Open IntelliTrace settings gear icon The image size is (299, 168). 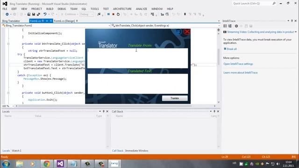tap(236, 26)
